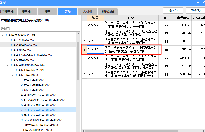Viewport: 205px width, 132px height.
Task: Click the tree panel vertical scrollbar thumb
Action: [x=78, y=61]
